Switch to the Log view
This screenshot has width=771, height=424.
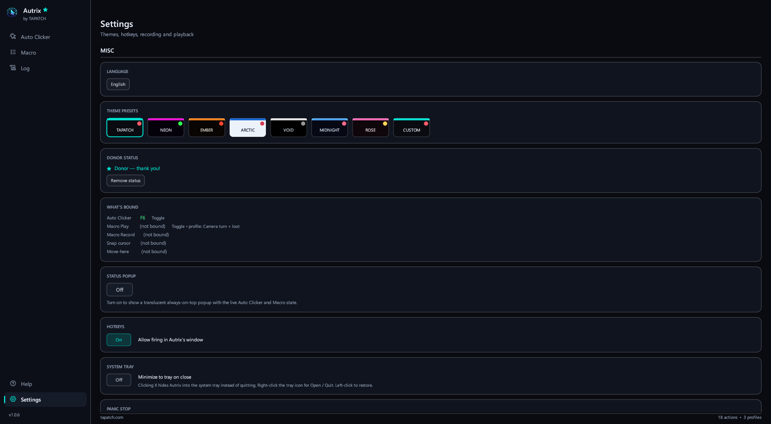[x=45, y=68]
